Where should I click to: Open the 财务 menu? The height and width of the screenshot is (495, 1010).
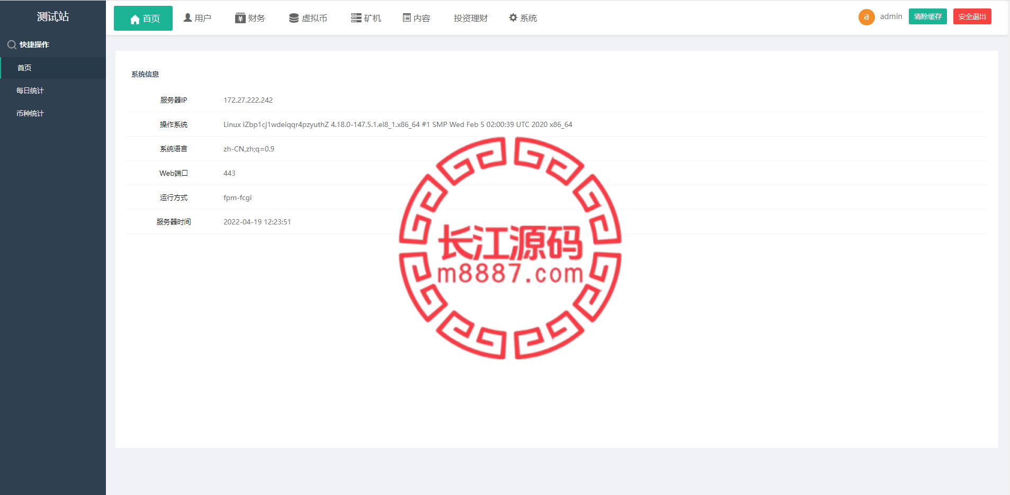(x=250, y=18)
